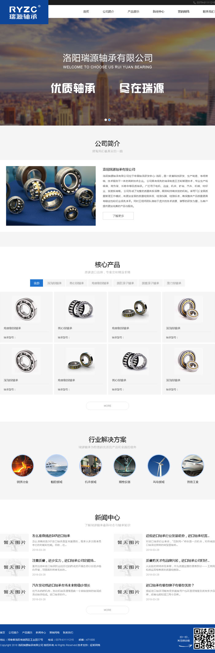
Task: Select the first carousel dot indicator
Action: [106, 120]
